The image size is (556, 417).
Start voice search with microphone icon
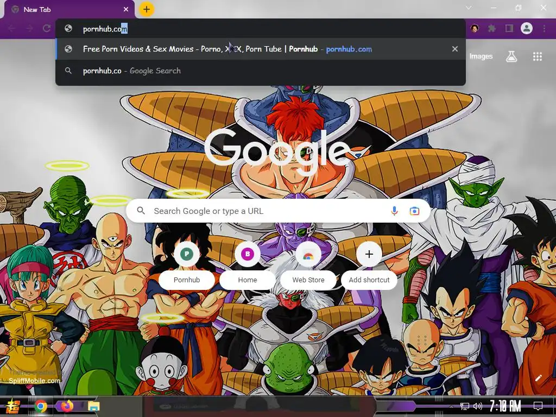point(394,211)
